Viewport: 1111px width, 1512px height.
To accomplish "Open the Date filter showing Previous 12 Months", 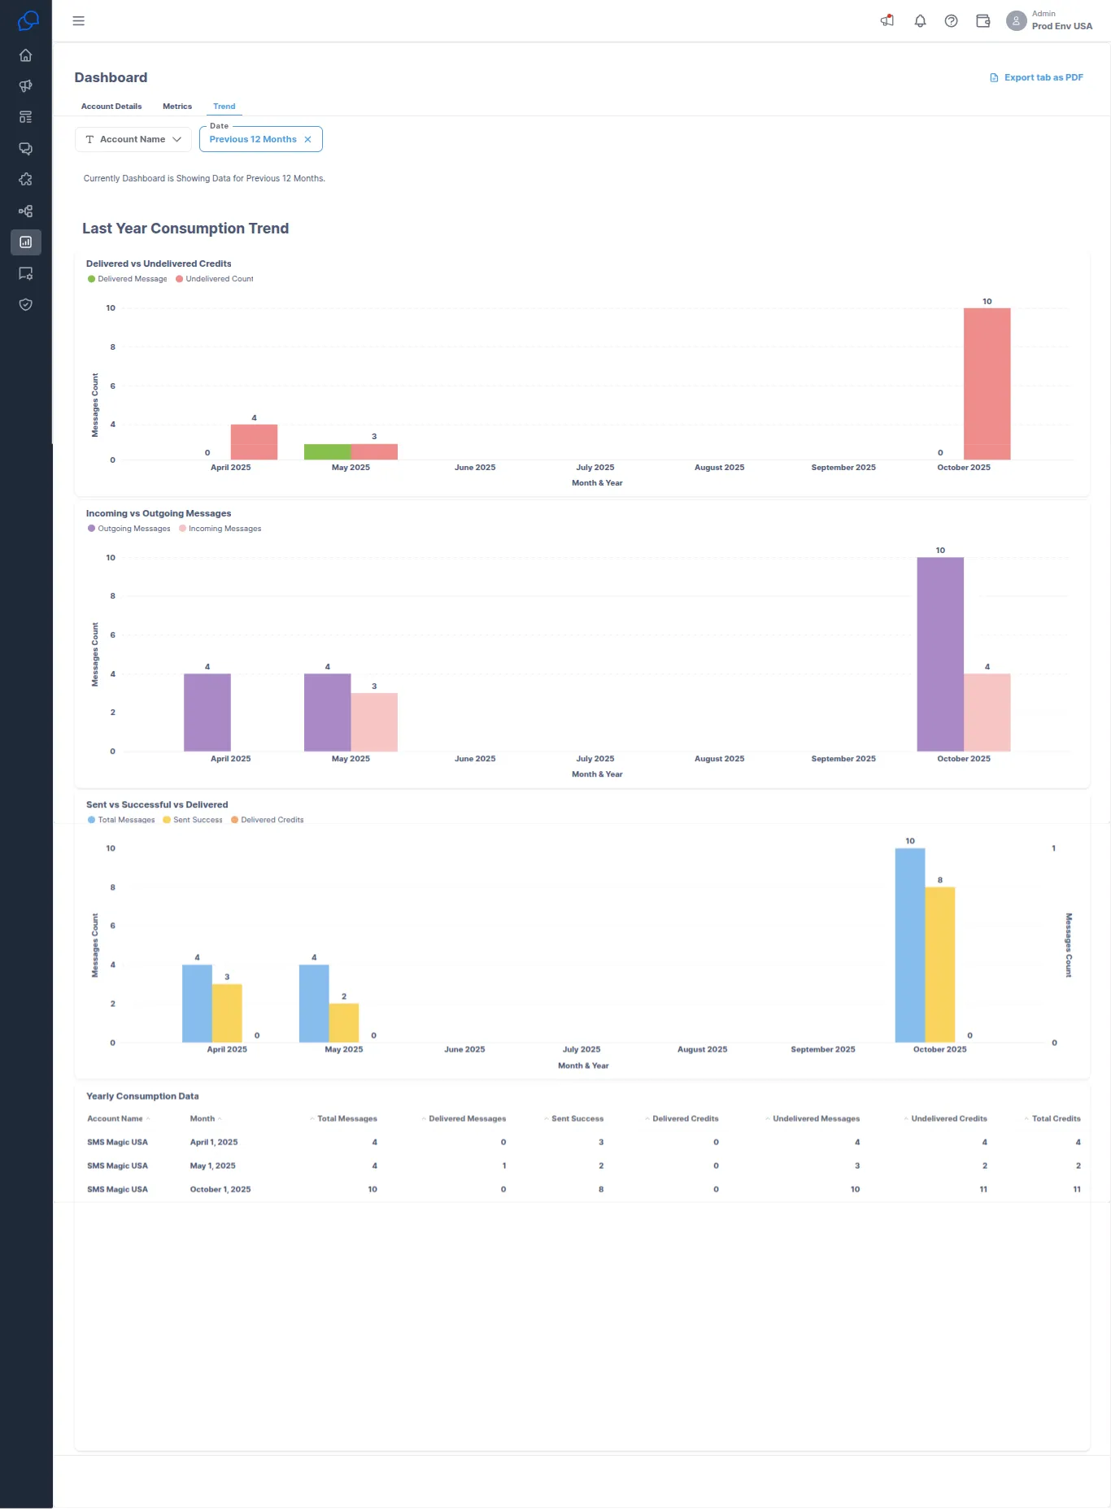I will coord(261,139).
